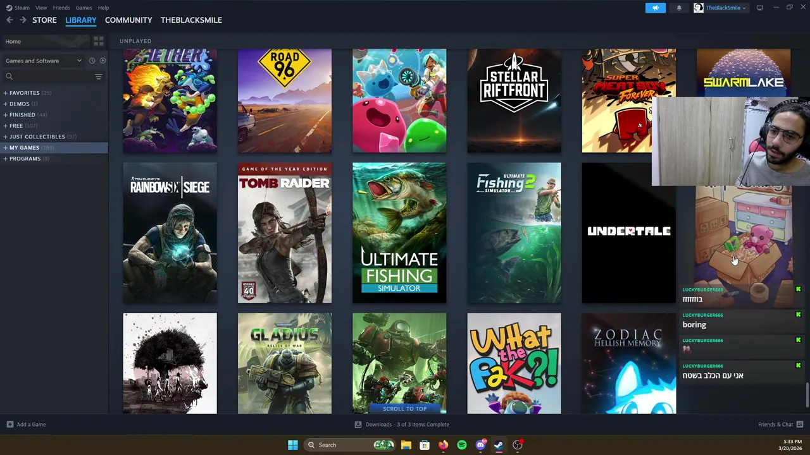Open the Games menu
This screenshot has height=455, width=810.
pos(84,8)
